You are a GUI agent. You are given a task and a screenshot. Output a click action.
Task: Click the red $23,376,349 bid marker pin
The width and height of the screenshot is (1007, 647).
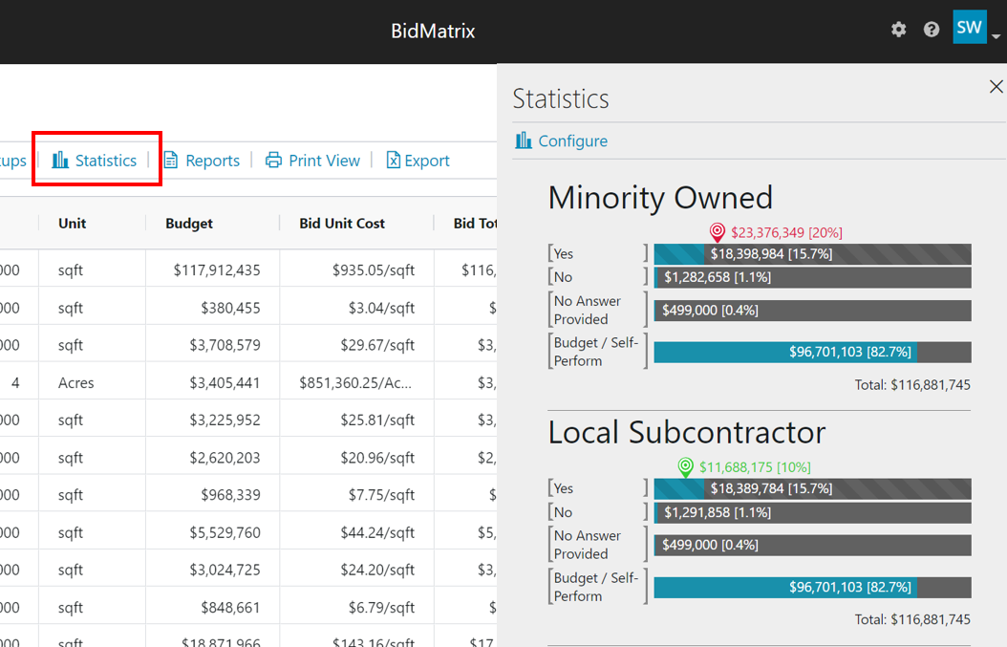click(x=717, y=231)
